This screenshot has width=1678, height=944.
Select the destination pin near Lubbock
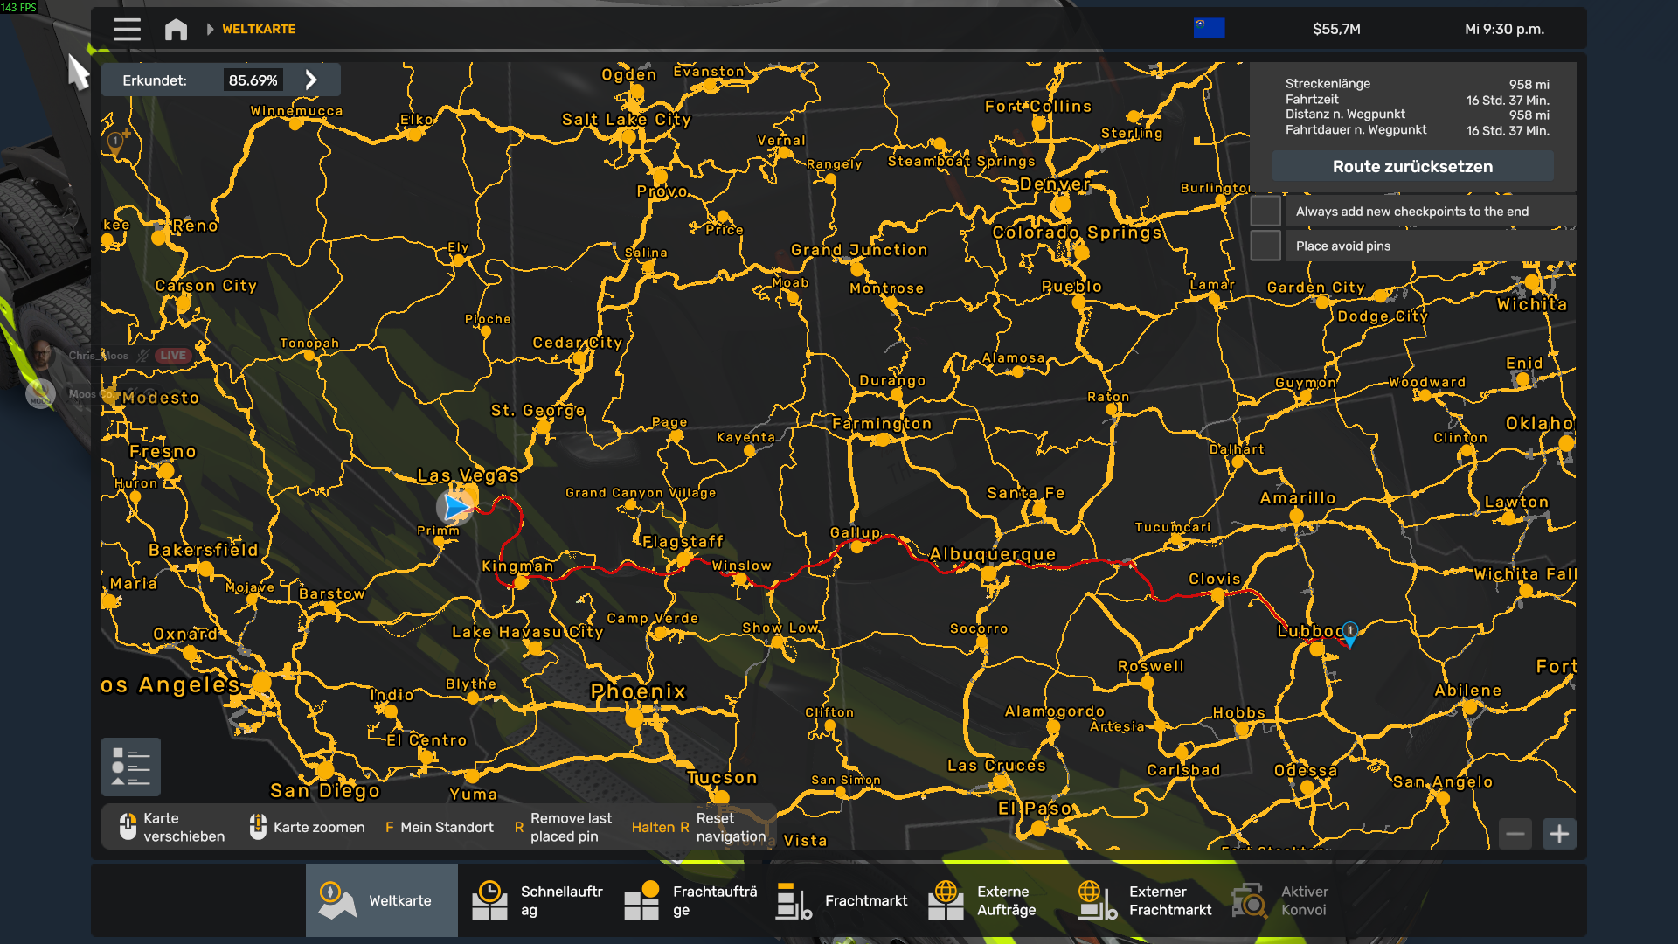pos(1350,635)
